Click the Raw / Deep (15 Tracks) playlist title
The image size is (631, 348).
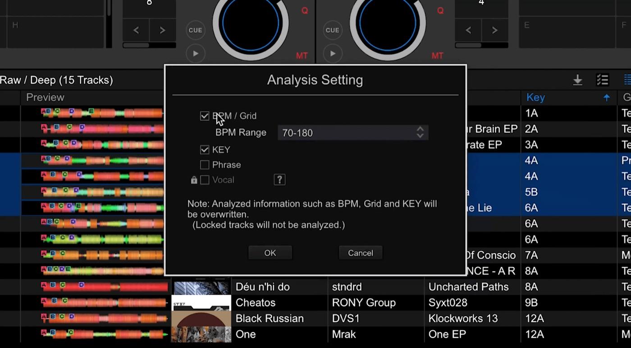[x=56, y=80]
